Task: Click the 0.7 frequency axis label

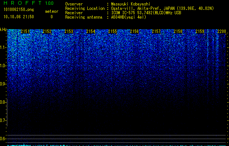Action: [x=3, y=120]
